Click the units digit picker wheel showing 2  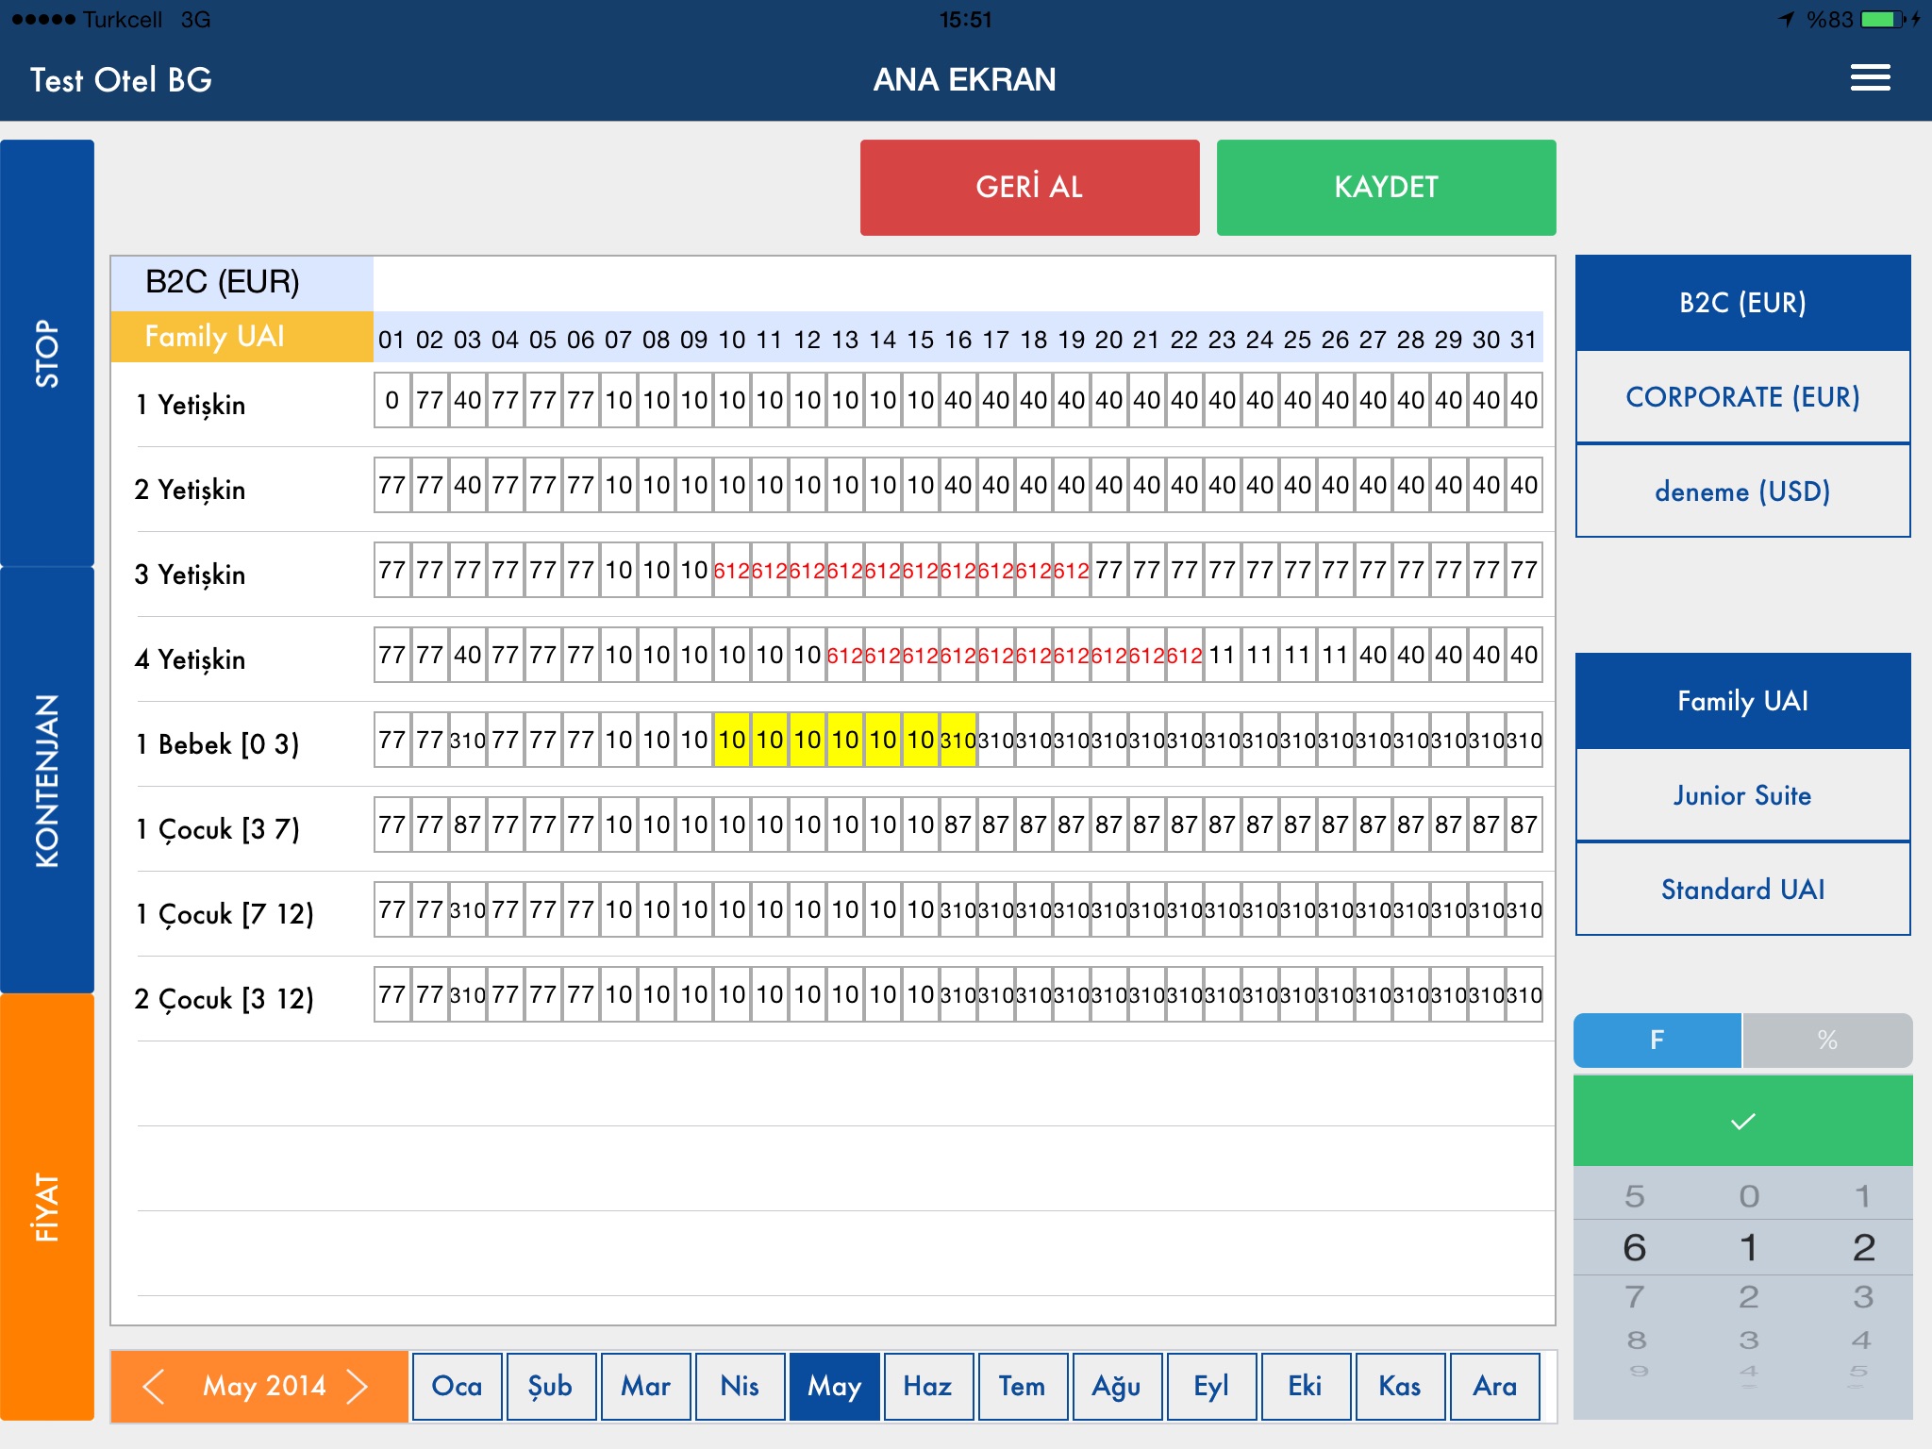click(1863, 1248)
